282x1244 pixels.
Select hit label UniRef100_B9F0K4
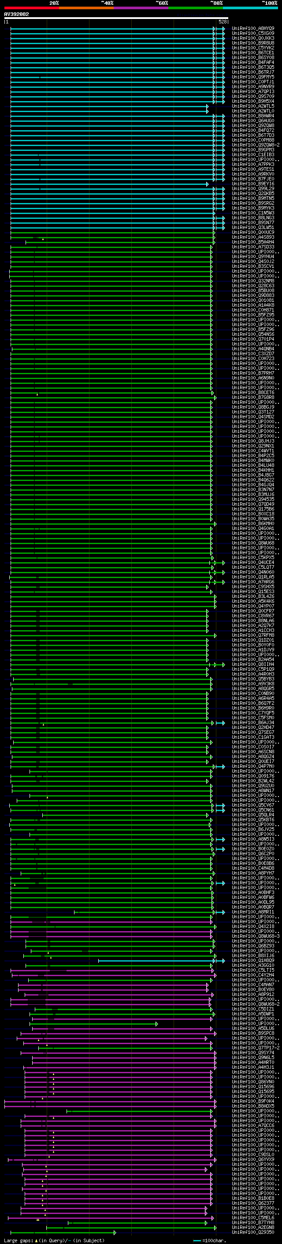click(253, 1101)
